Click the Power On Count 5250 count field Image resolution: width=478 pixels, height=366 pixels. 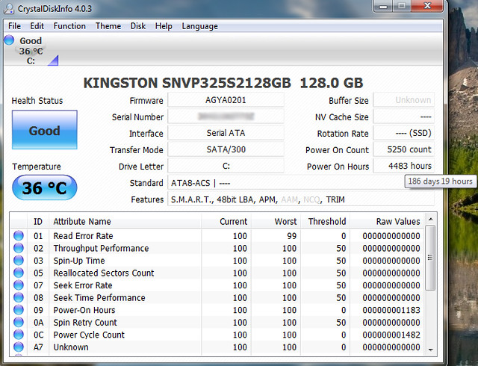[403, 149]
